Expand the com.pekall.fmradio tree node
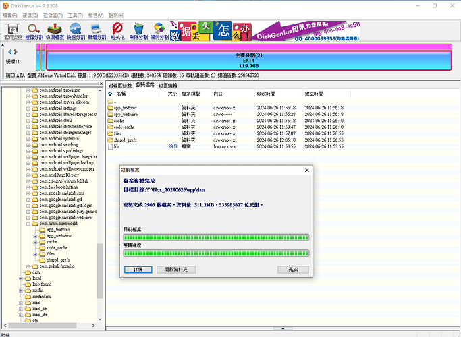Viewport: 461px width, 337px height. (x=28, y=266)
